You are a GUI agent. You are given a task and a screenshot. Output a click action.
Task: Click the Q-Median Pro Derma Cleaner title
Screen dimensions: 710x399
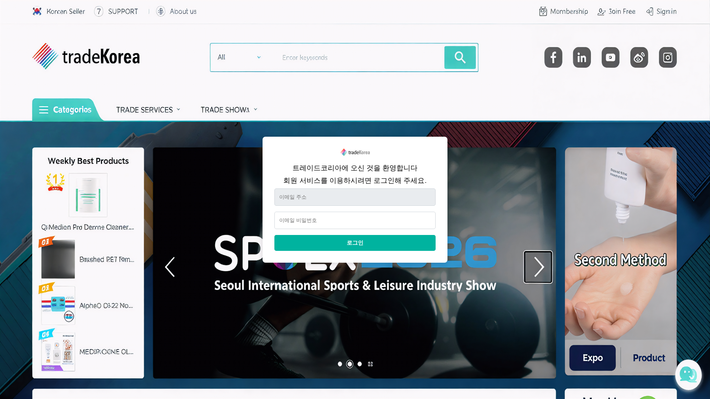pos(88,227)
